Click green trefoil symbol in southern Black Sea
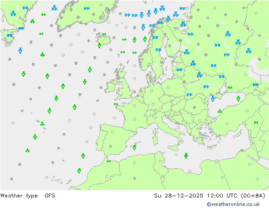 pyautogui.click(x=220, y=111)
